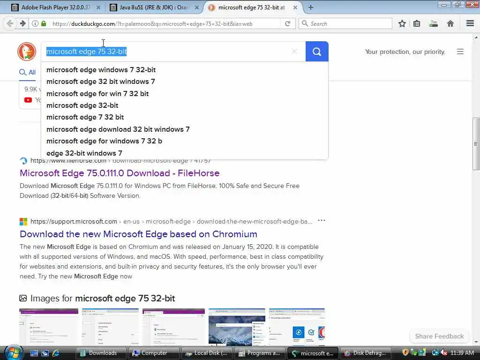Open Download the new Microsoft Edge Chromium link
Image resolution: width=480 pixels, height=360 pixels.
138,234
